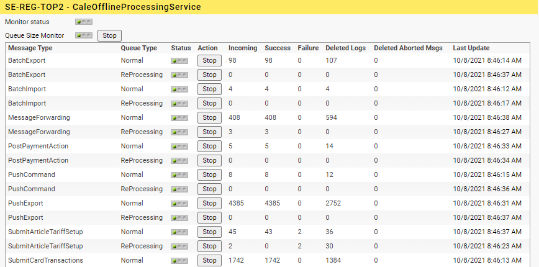Screen dimensions: 539x267
Task: Select SubmitCardTransactions message type text
Action: coord(46,260)
